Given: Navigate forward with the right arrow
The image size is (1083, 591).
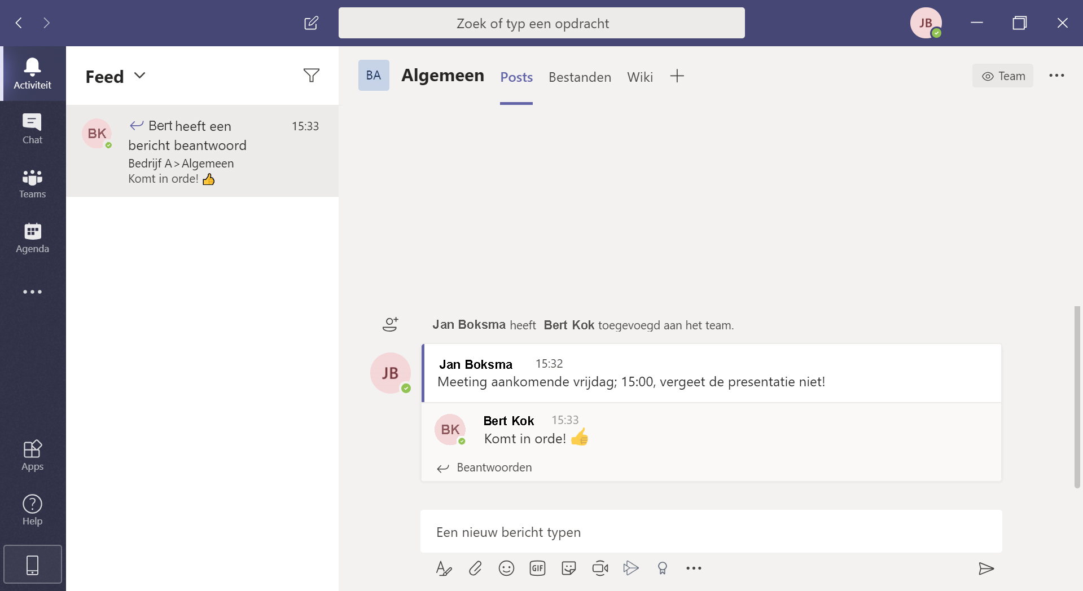Looking at the screenshot, I should [x=47, y=23].
